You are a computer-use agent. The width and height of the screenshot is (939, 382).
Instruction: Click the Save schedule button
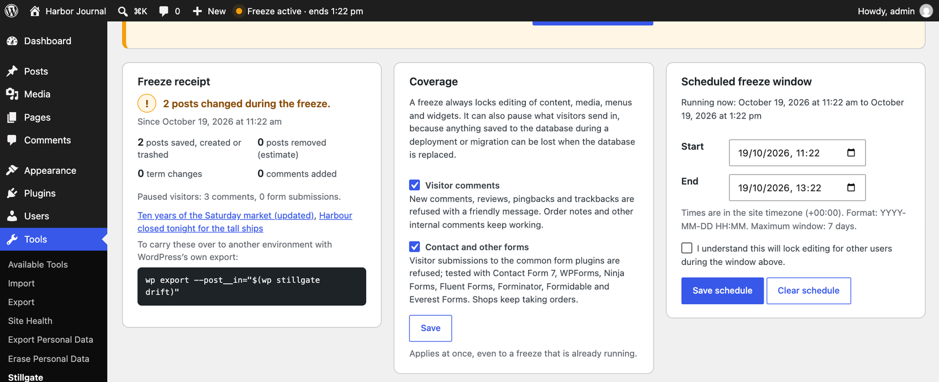pos(722,291)
